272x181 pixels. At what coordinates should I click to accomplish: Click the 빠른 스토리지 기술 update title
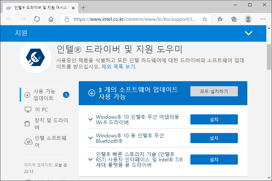coord(139,160)
